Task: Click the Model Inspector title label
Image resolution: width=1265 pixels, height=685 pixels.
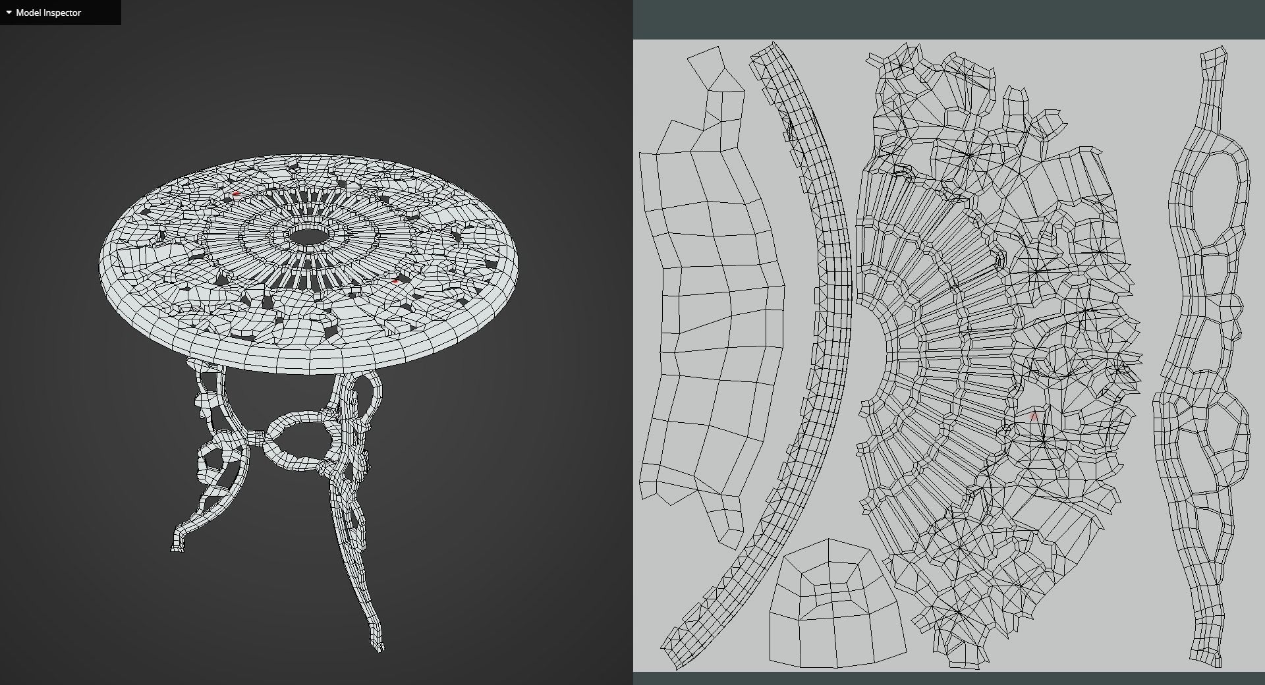Action: tap(48, 13)
